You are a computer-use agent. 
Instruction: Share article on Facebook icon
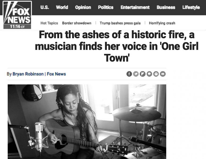129,74
